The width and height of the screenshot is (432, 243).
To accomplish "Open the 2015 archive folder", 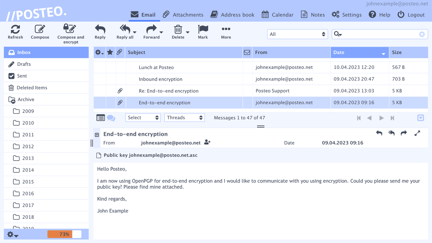I will [x=46, y=182].
